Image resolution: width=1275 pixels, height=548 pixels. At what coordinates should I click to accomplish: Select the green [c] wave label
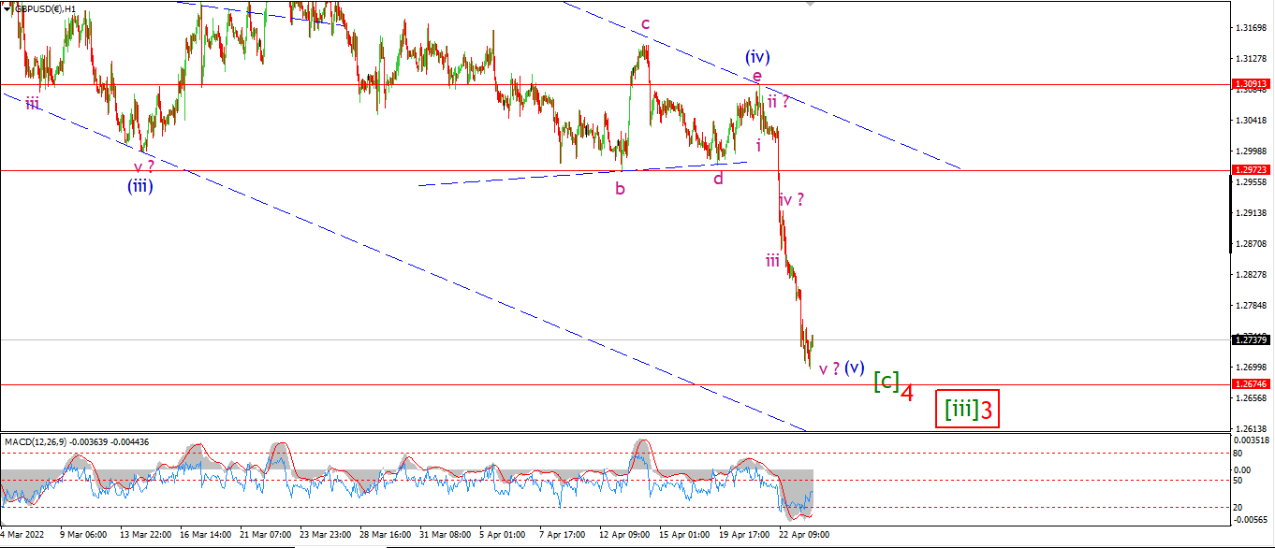[887, 381]
